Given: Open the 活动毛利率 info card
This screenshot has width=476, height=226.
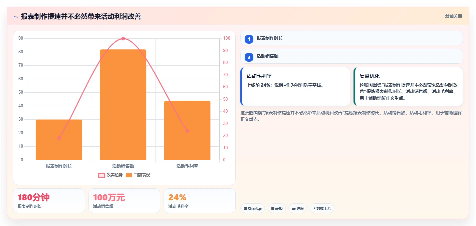Looking at the screenshot, I should click(295, 86).
